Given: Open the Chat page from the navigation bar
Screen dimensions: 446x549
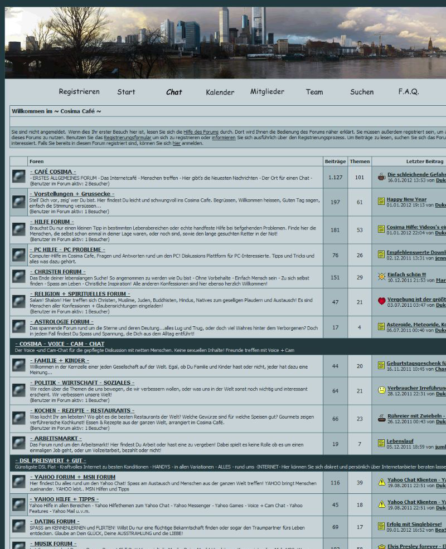Looking at the screenshot, I should tap(174, 92).
